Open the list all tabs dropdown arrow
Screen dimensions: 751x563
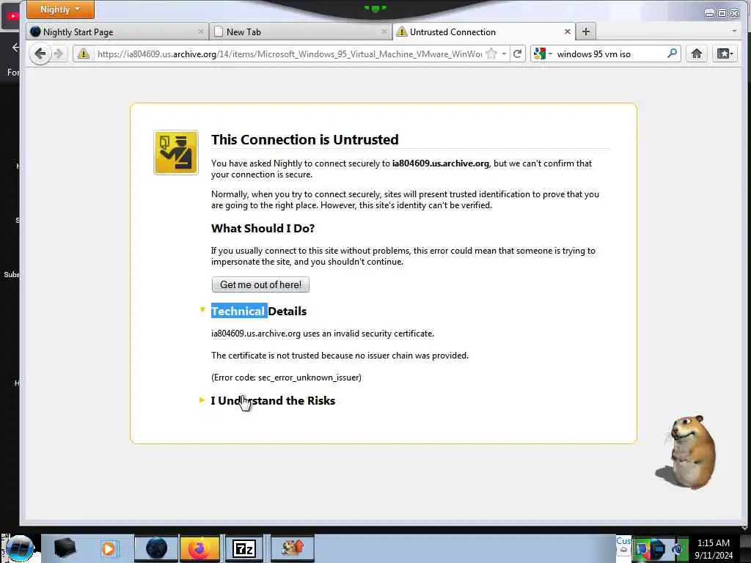click(x=734, y=31)
